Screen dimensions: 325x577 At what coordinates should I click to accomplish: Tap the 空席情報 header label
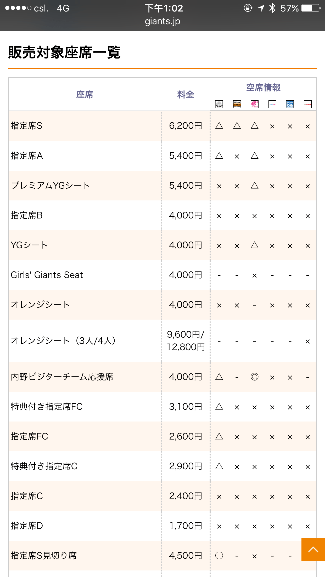tap(263, 88)
